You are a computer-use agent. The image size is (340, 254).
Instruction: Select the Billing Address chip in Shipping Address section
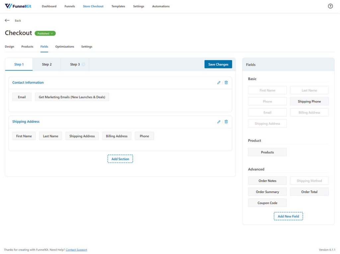tap(117, 136)
